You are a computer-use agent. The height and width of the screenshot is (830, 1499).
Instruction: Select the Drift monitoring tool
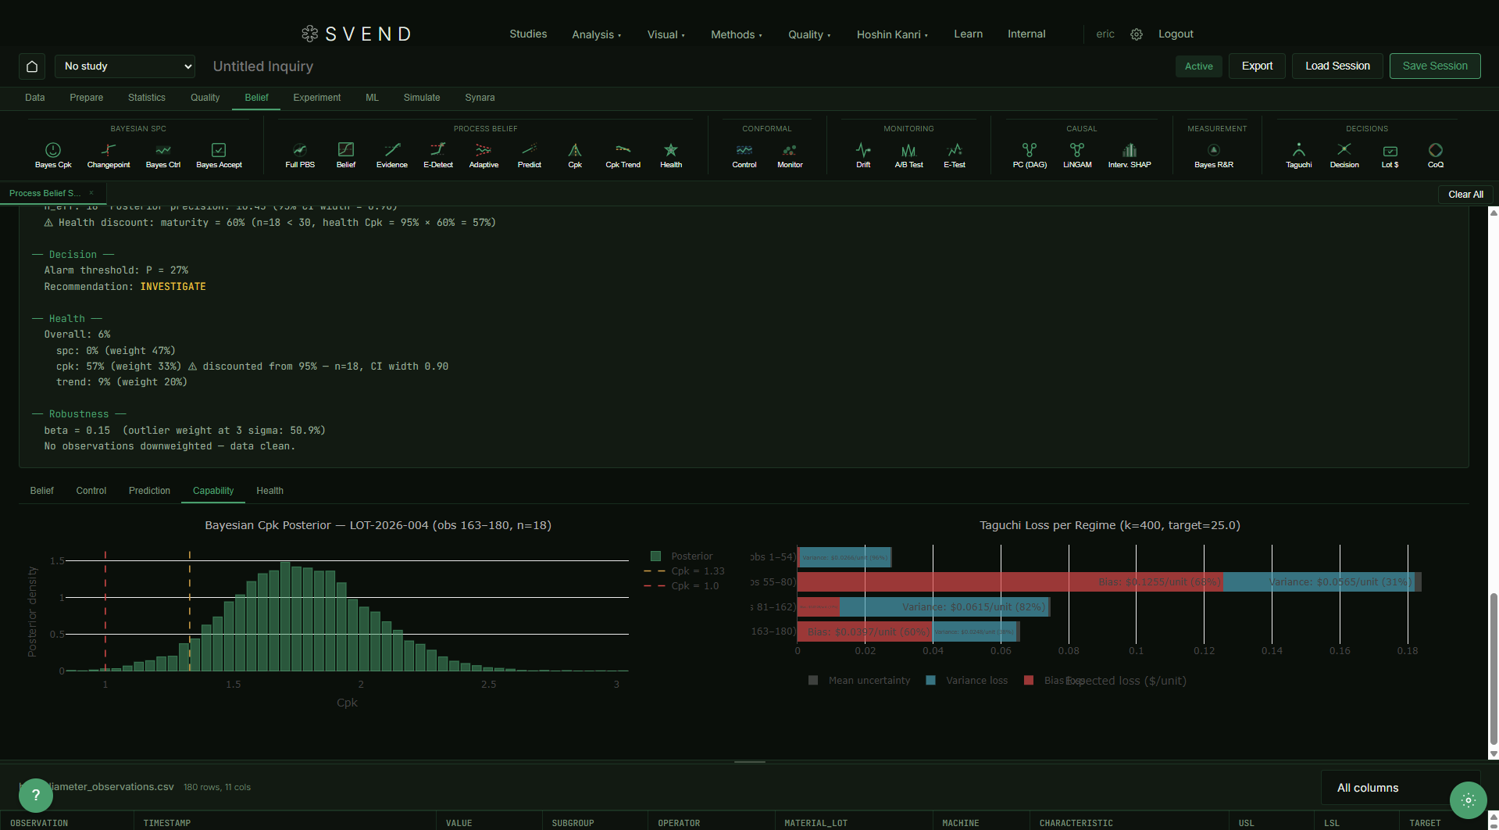[x=863, y=154]
